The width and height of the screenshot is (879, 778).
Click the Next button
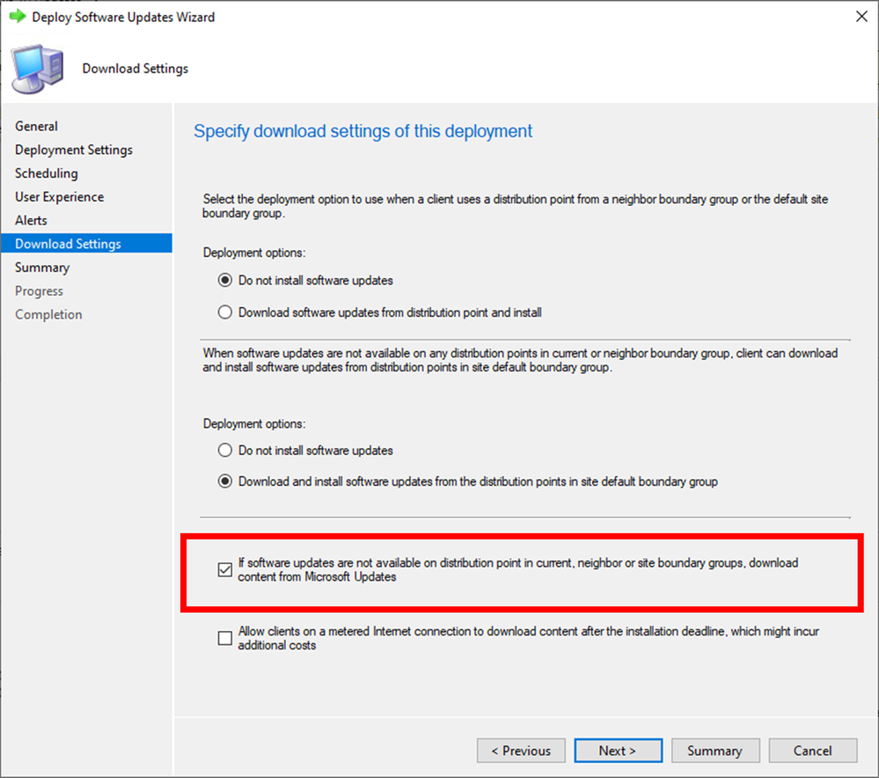pos(618,751)
